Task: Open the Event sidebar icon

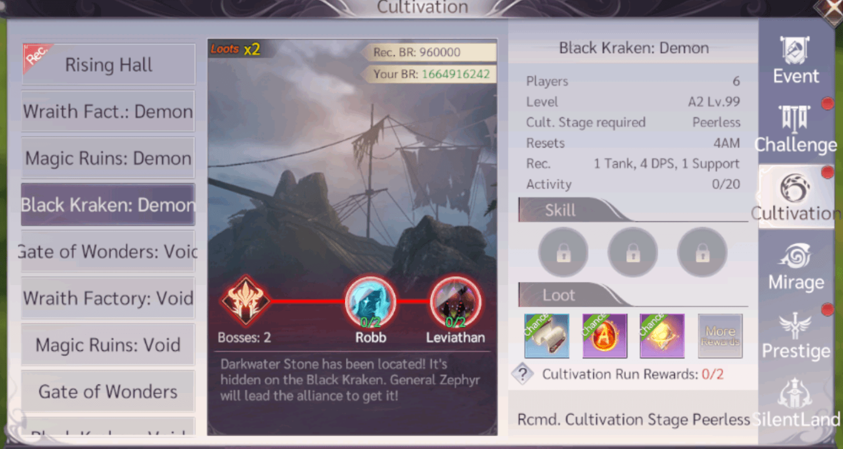Action: coord(795,61)
